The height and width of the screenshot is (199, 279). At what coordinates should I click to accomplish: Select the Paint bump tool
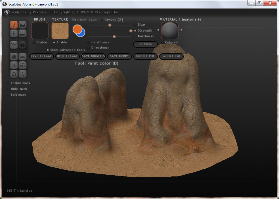pos(23,25)
